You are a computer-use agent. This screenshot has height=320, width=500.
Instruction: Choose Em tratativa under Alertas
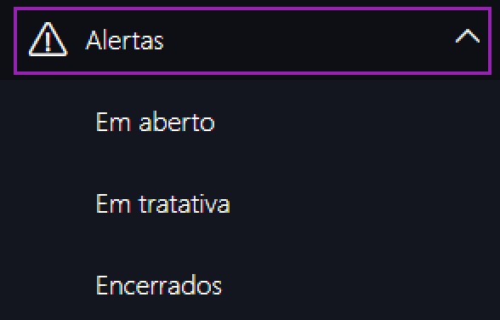point(162,203)
